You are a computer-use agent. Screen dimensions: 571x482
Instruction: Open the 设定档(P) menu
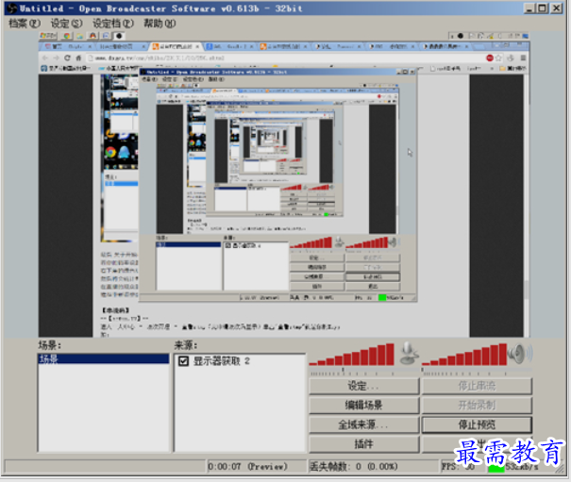[113, 24]
